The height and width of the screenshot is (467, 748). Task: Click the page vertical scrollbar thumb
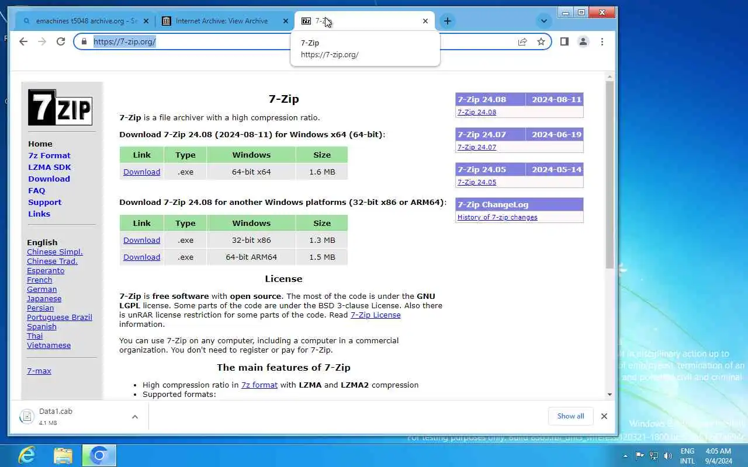tap(610, 175)
